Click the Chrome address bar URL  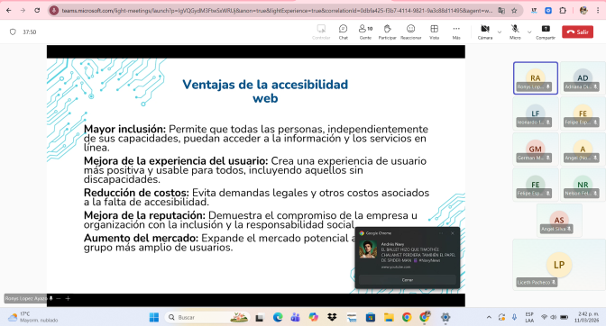[277, 11]
